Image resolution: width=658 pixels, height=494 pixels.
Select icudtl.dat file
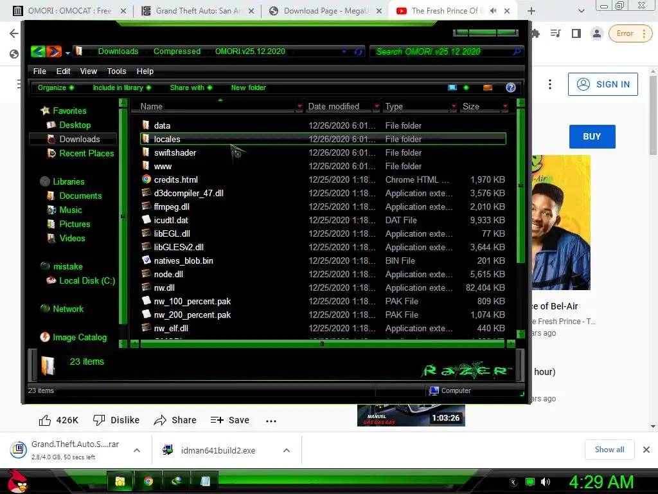coord(171,220)
